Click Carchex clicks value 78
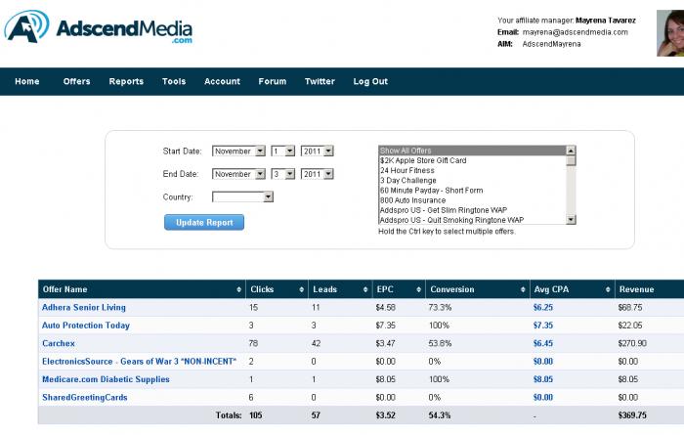Image resolution: width=684 pixels, height=435 pixels. [253, 343]
